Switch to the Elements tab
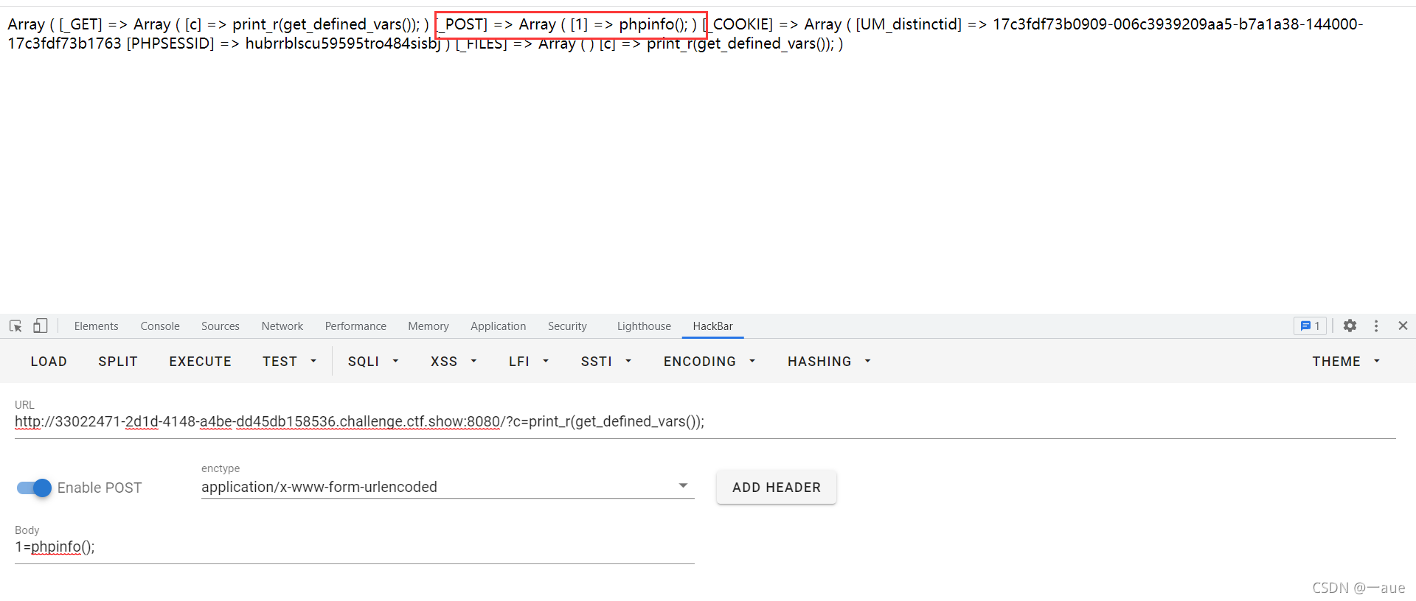This screenshot has height=601, width=1416. pos(96,326)
